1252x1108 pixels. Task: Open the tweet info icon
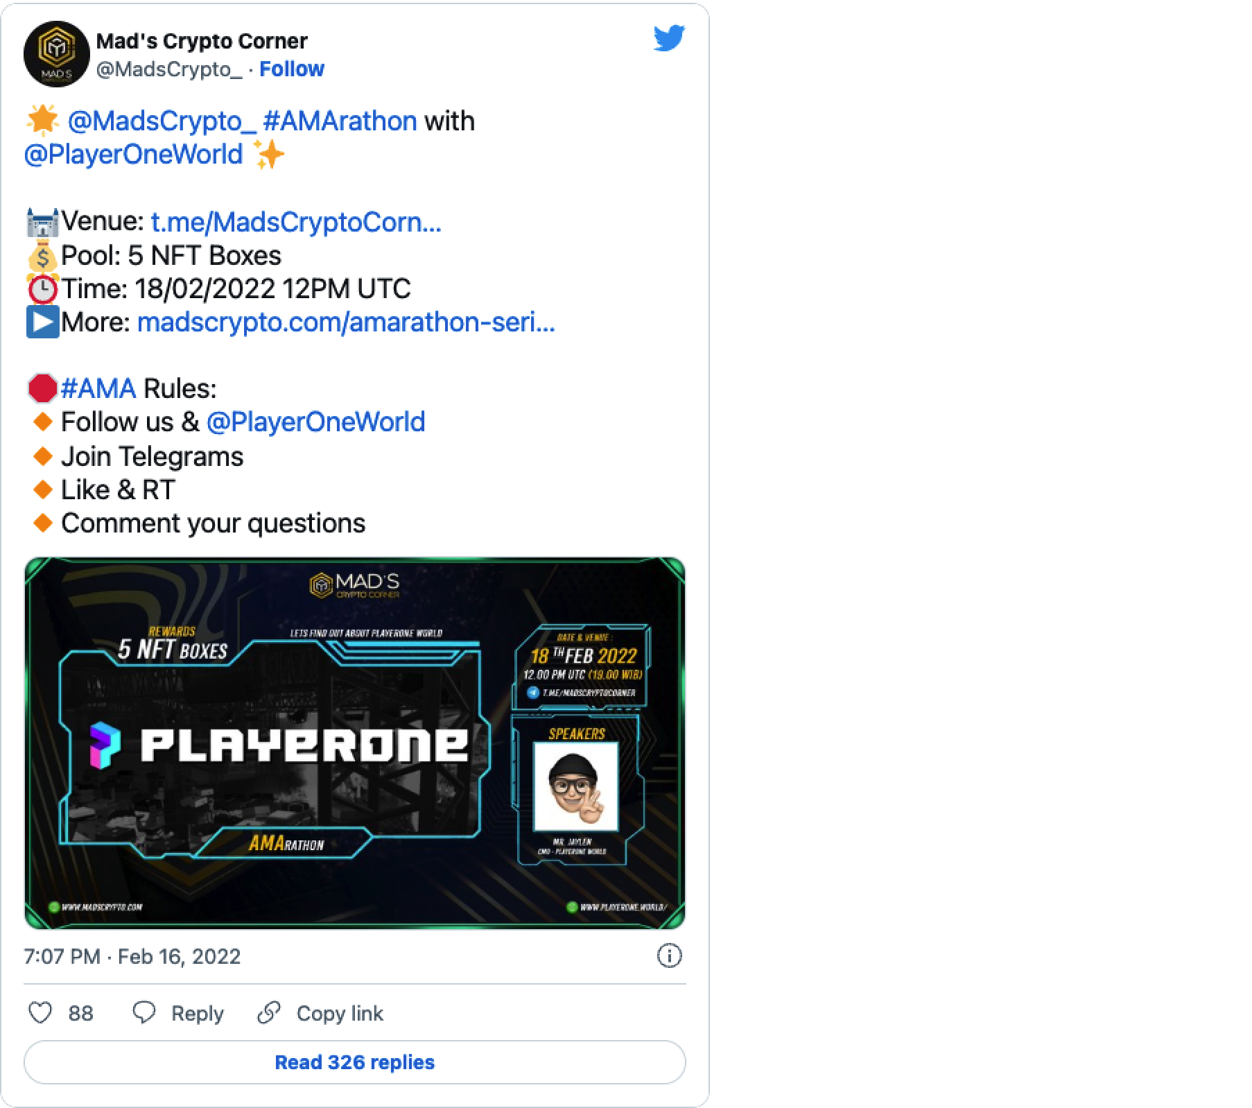click(669, 956)
